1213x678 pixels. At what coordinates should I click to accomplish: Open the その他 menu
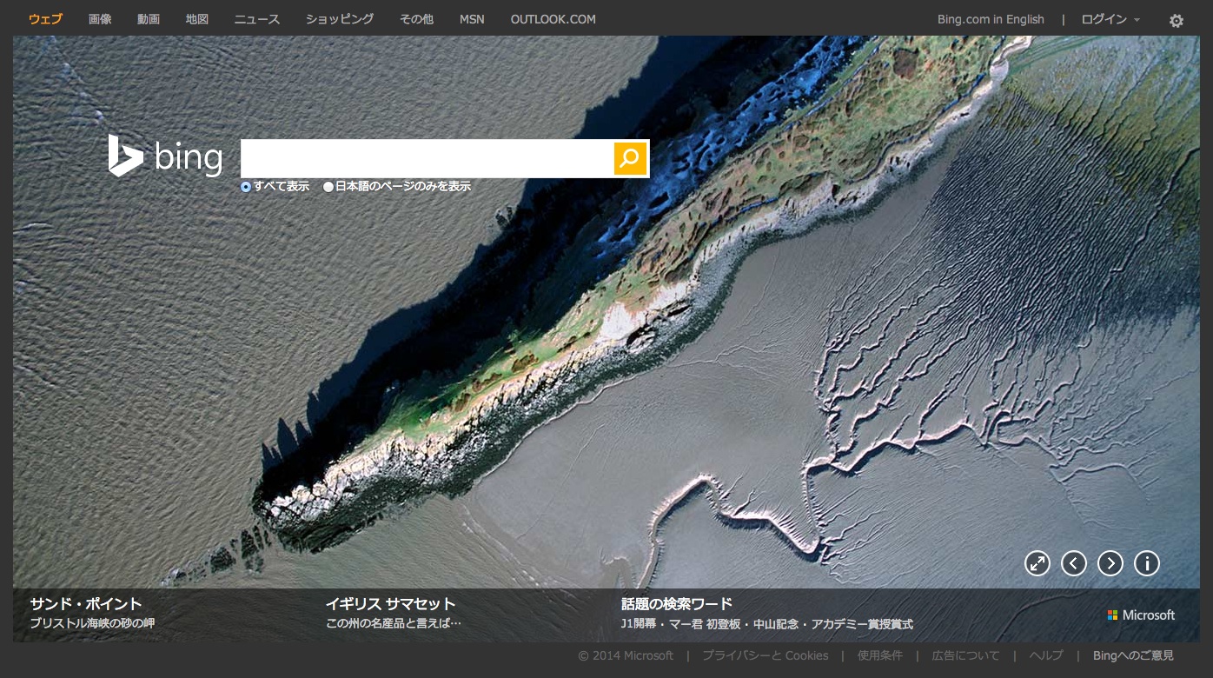(416, 19)
